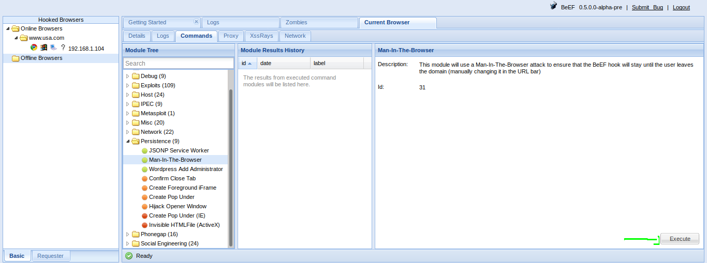Click red dot of Invisible HTMLFile (ActiveX)
The width and height of the screenshot is (707, 263).
pos(144,225)
